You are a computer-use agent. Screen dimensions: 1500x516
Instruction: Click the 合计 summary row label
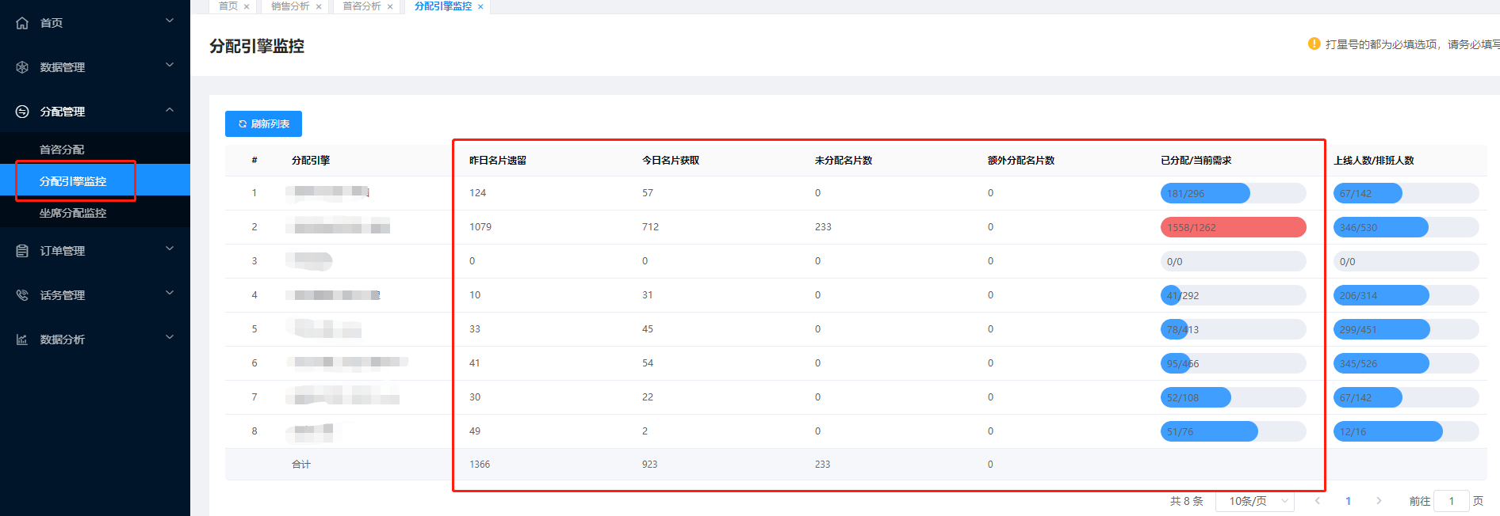pyautogui.click(x=301, y=465)
